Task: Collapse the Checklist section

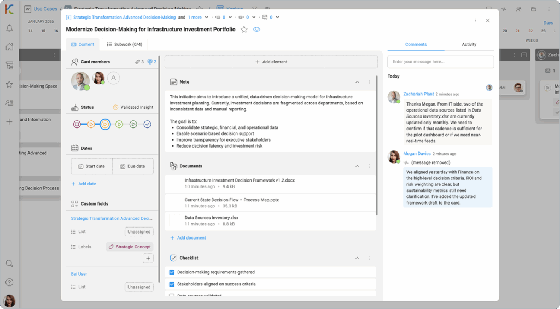Action: [x=357, y=258]
